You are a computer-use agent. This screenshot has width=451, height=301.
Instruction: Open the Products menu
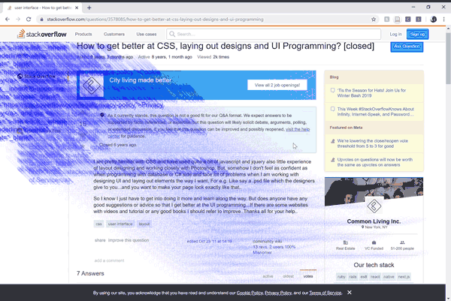coord(83,35)
